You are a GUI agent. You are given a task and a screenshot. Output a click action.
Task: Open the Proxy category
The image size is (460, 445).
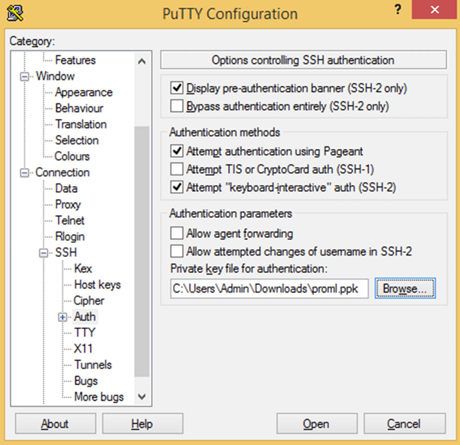click(68, 204)
